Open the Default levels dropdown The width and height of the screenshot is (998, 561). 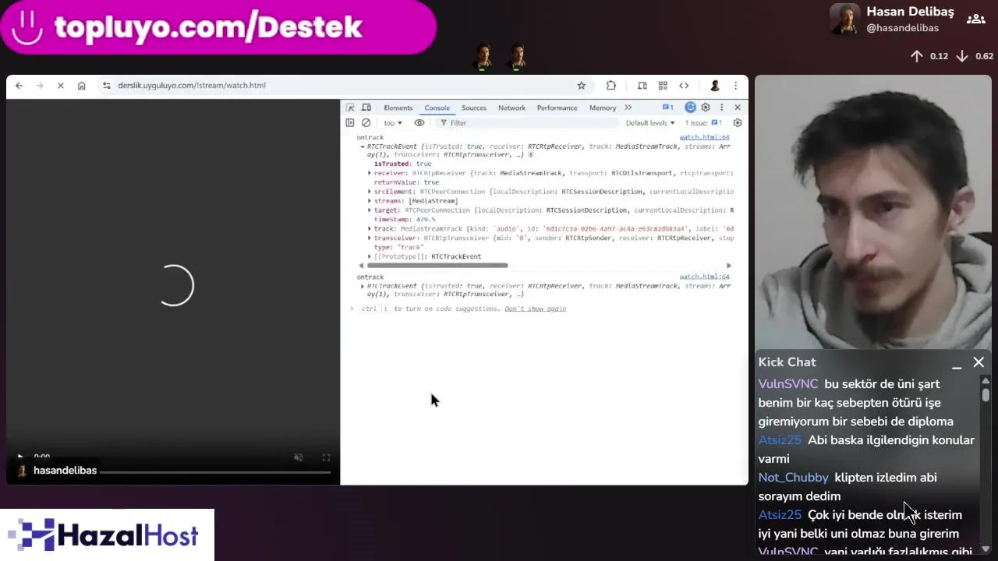(x=650, y=123)
